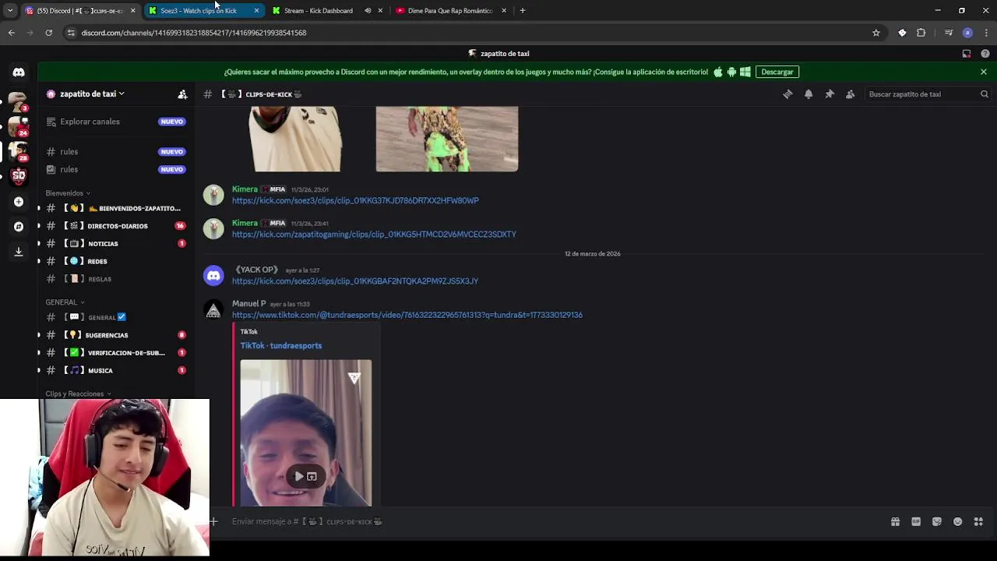Open the server with 28 notifications

click(18, 151)
